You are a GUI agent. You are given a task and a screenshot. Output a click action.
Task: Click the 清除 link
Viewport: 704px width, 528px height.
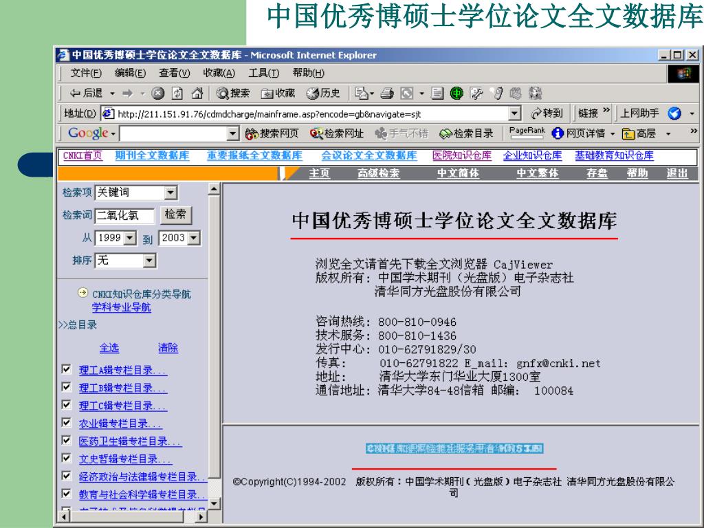click(x=168, y=348)
